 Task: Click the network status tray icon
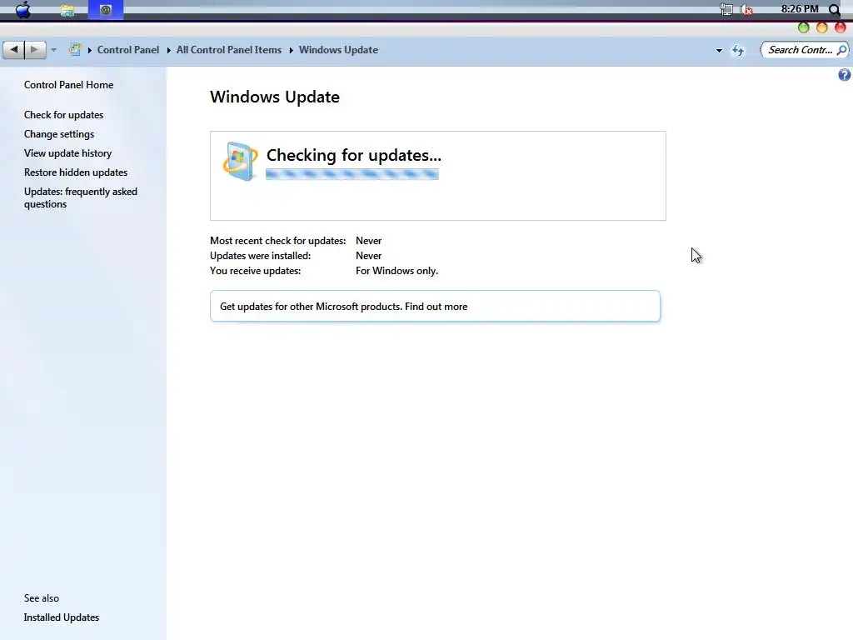726,9
